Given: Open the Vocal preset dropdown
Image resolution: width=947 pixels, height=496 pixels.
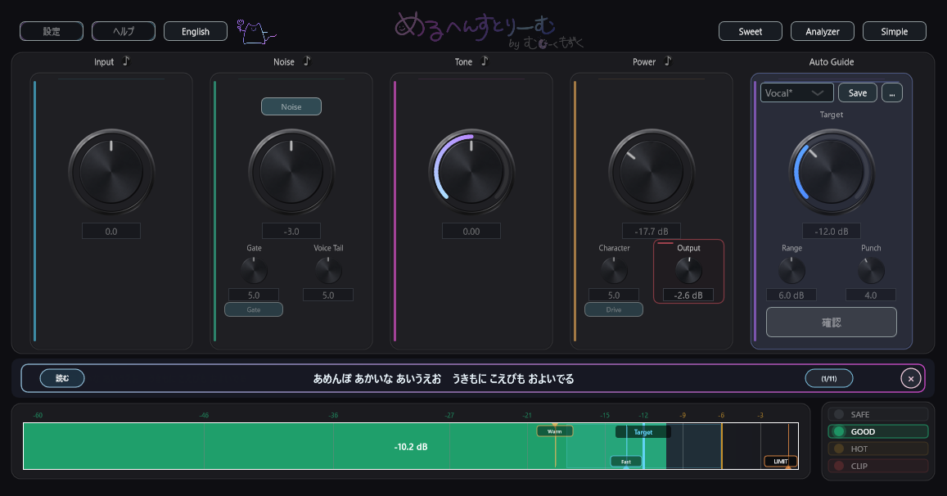Looking at the screenshot, I should click(x=796, y=93).
